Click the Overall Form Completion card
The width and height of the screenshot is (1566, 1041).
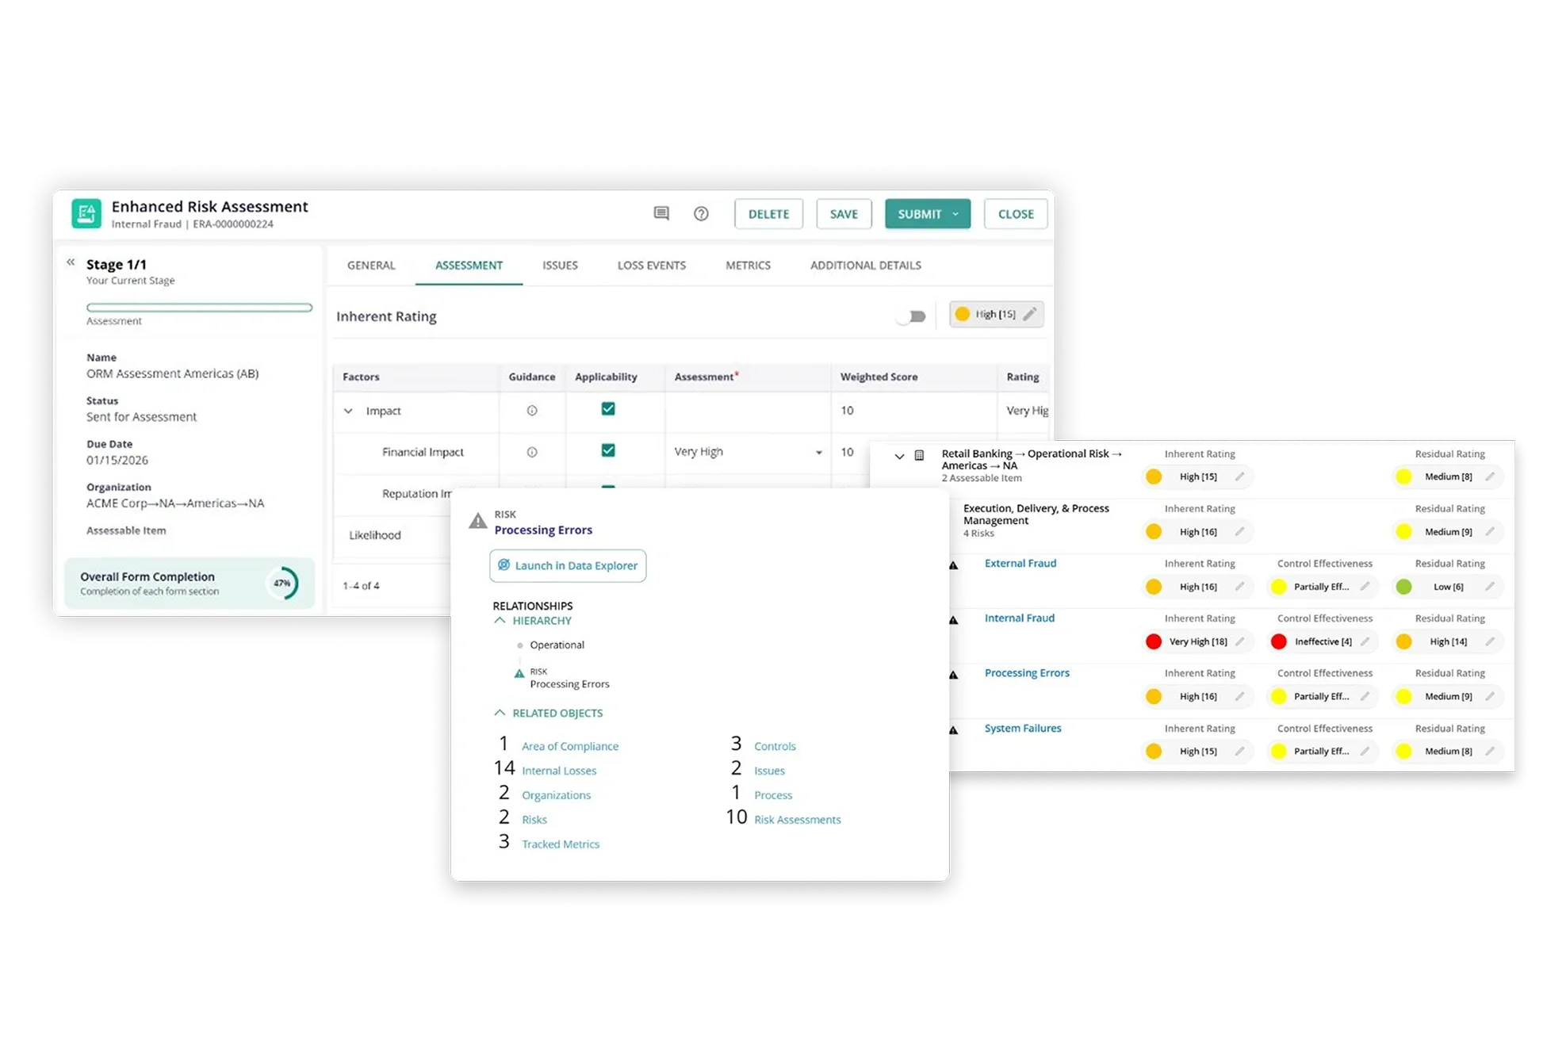[189, 584]
